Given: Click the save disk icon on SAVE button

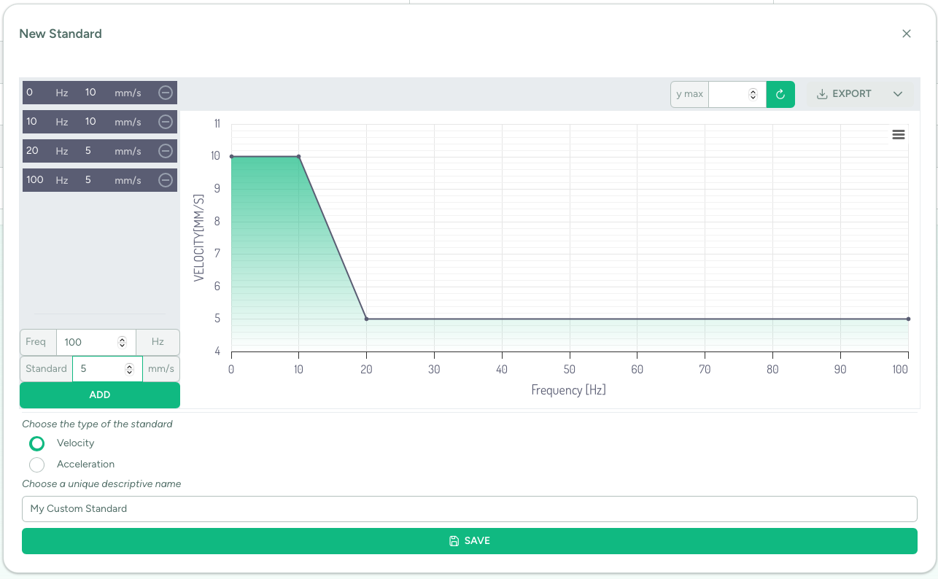Looking at the screenshot, I should click(454, 540).
